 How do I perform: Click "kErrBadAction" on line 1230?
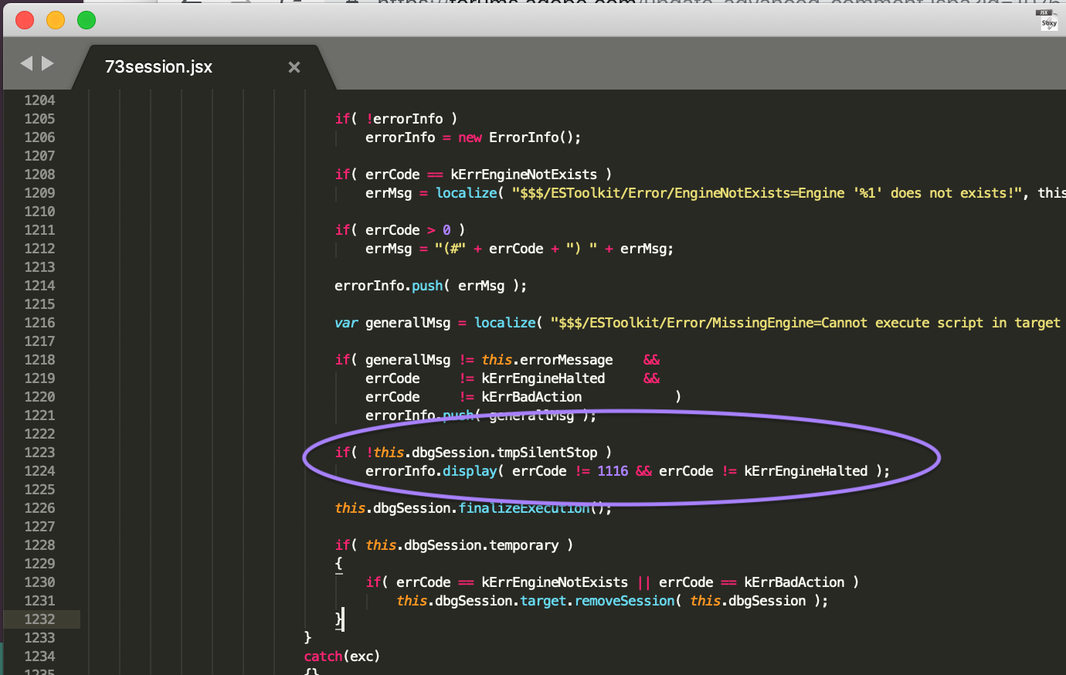pos(794,582)
